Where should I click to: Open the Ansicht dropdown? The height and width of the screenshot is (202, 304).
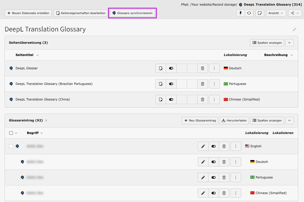pos(276,13)
